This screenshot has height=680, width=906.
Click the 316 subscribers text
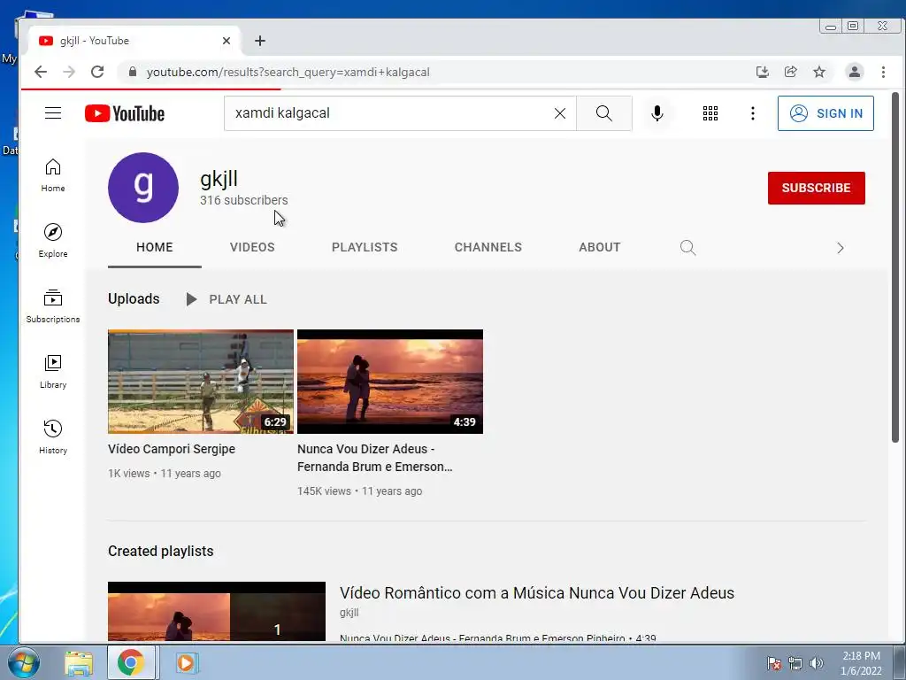[x=244, y=200]
